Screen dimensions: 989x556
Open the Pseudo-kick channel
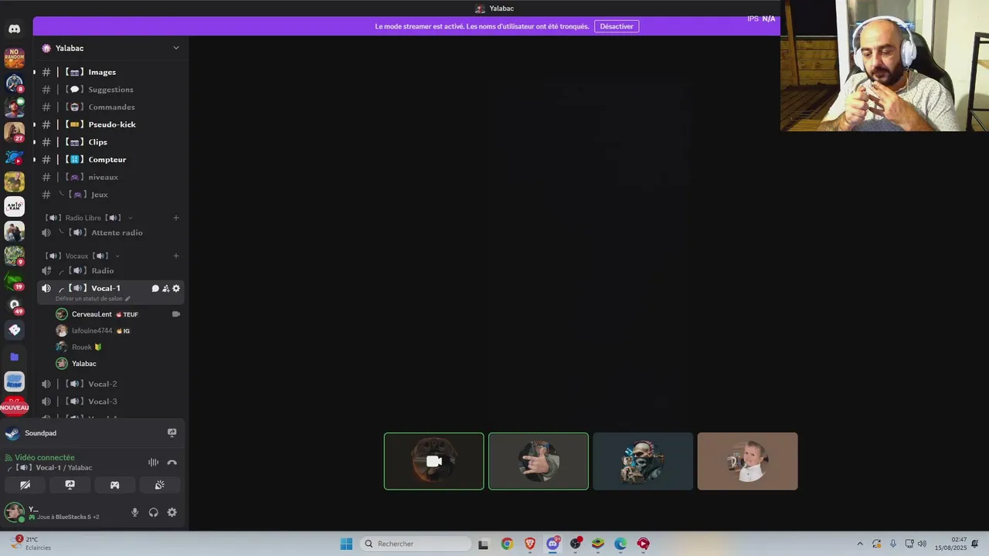pos(110,124)
